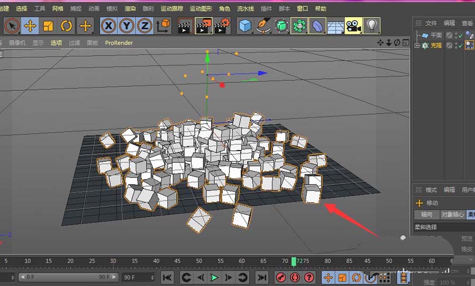Open the Edit Render Settings icon
This screenshot has width=475, height=286.
pyautogui.click(x=222, y=25)
